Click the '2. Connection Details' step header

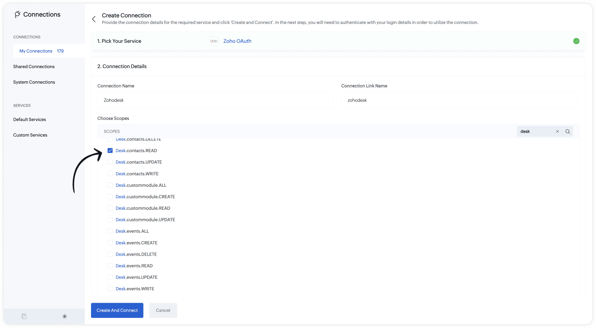coord(122,67)
